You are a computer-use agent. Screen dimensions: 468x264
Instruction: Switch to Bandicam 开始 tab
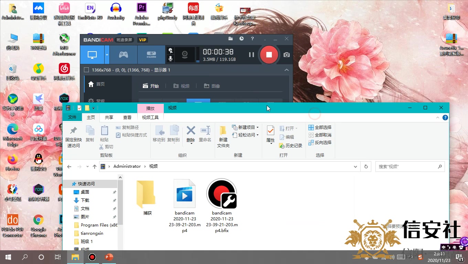point(151,86)
